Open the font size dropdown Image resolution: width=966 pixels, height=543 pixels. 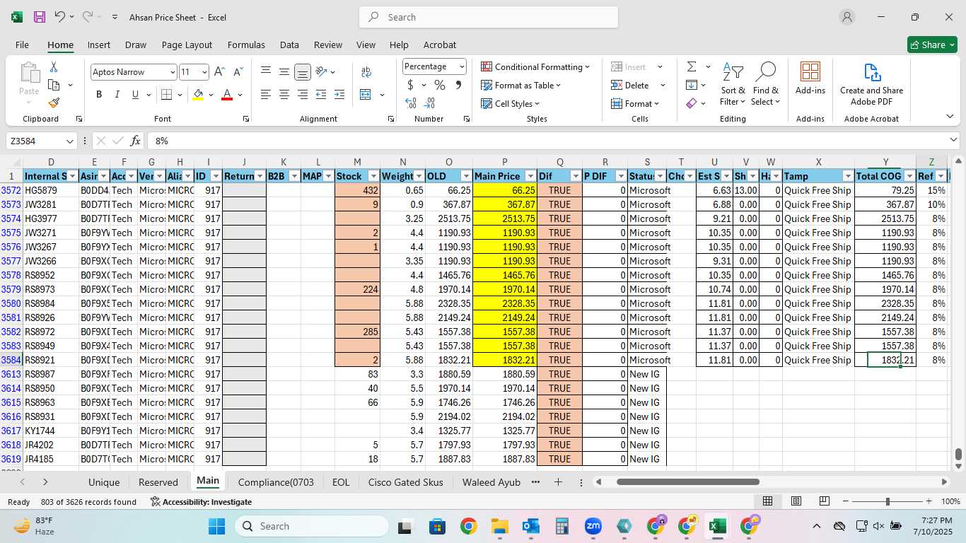click(205, 72)
